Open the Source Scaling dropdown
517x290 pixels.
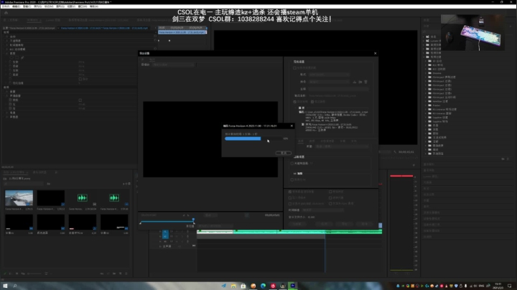173,65
